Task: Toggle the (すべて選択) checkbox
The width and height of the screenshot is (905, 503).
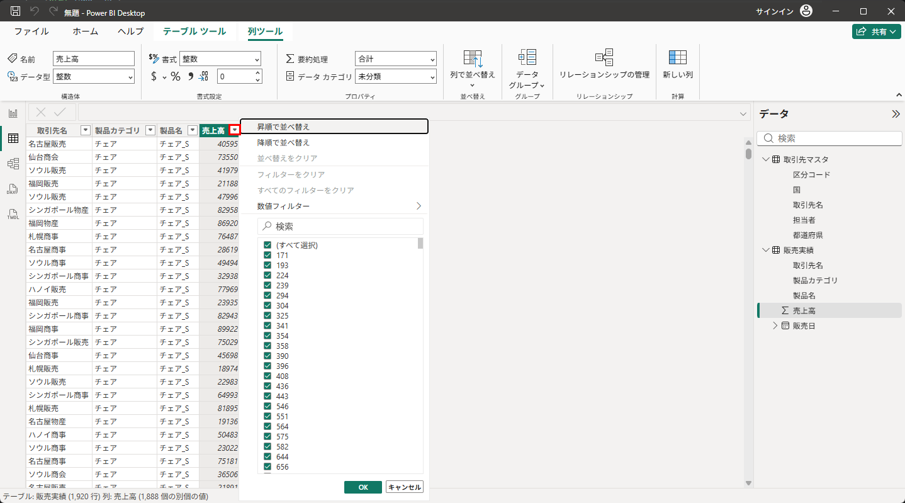Action: tap(267, 245)
